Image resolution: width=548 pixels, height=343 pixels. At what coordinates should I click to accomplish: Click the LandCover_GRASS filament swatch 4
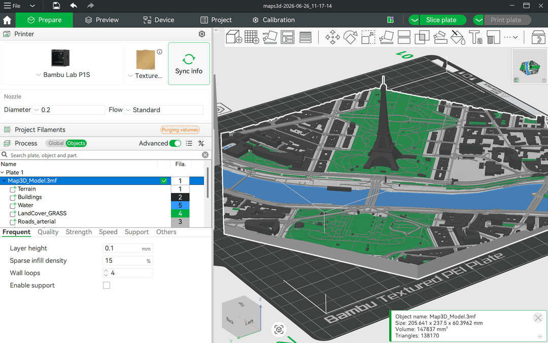pyautogui.click(x=180, y=213)
